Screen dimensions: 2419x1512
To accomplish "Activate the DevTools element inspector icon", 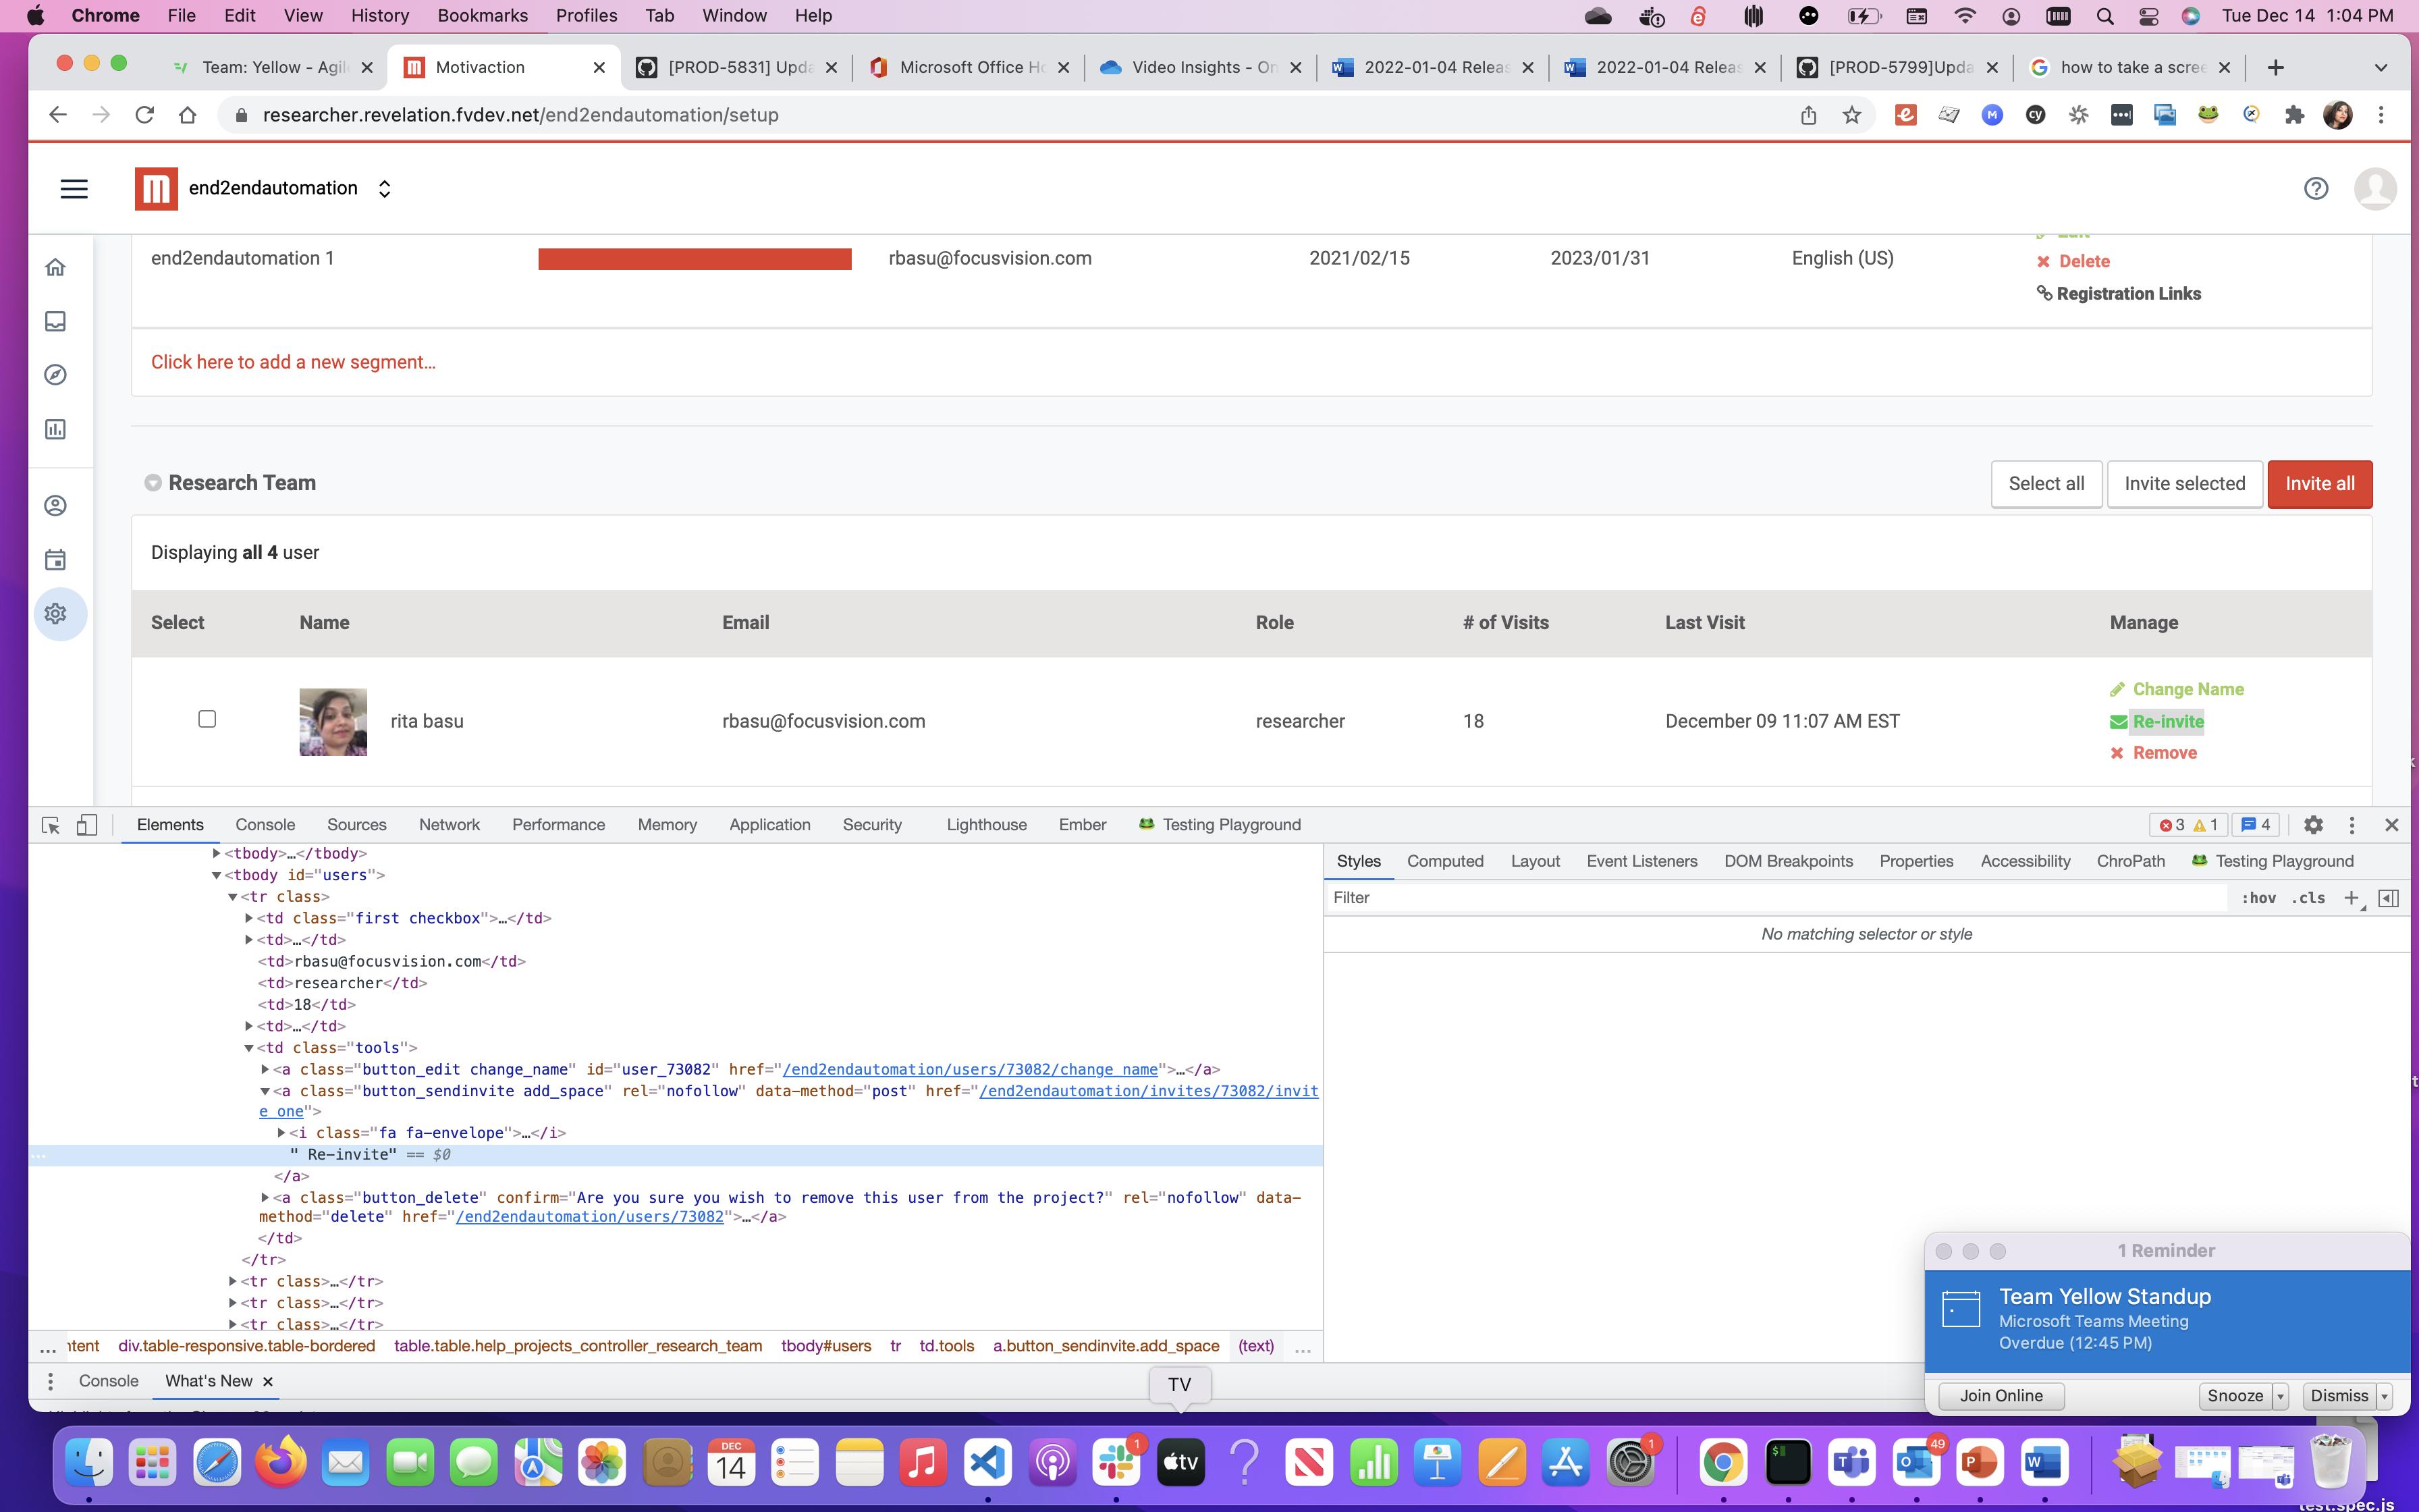I will (x=51, y=825).
